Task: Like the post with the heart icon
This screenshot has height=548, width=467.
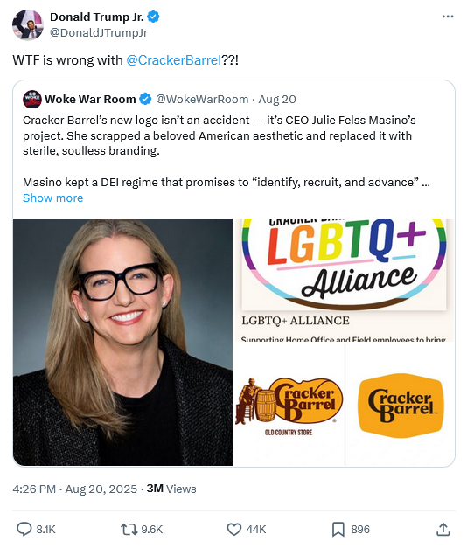Action: coord(234,529)
